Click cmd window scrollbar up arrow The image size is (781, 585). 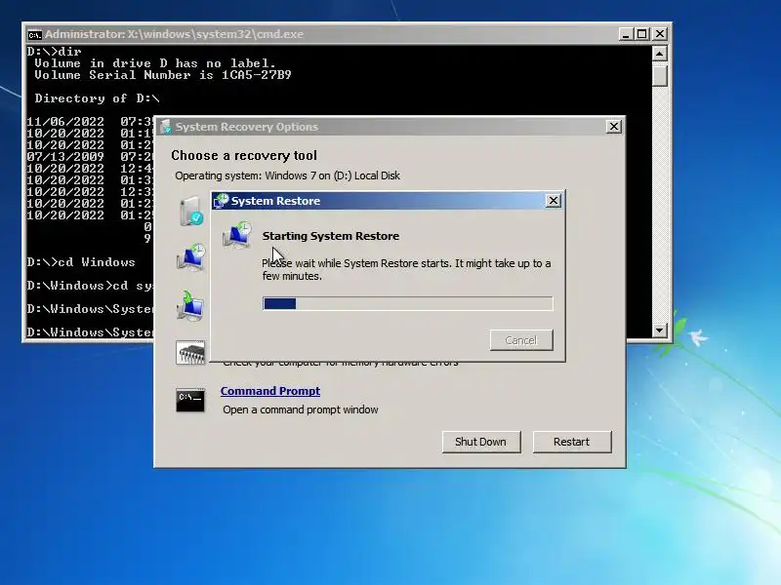click(660, 54)
